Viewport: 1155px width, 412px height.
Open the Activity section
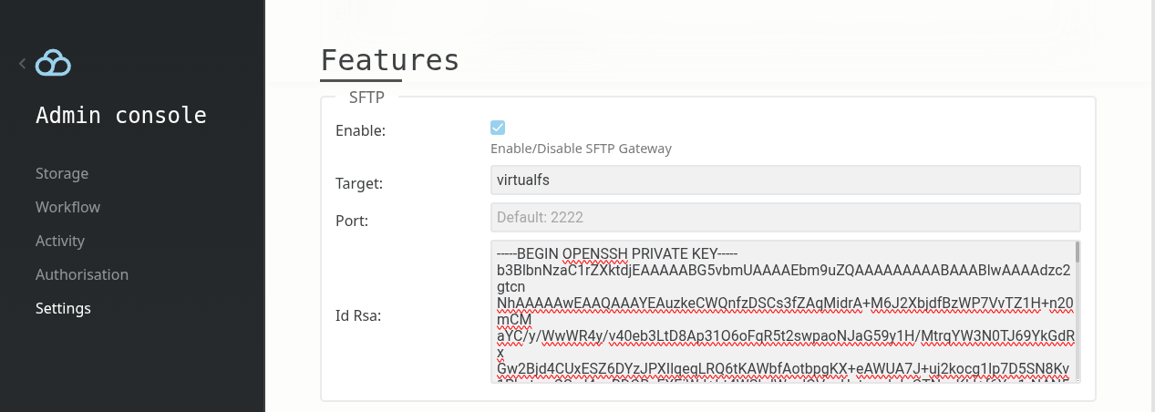click(x=60, y=241)
